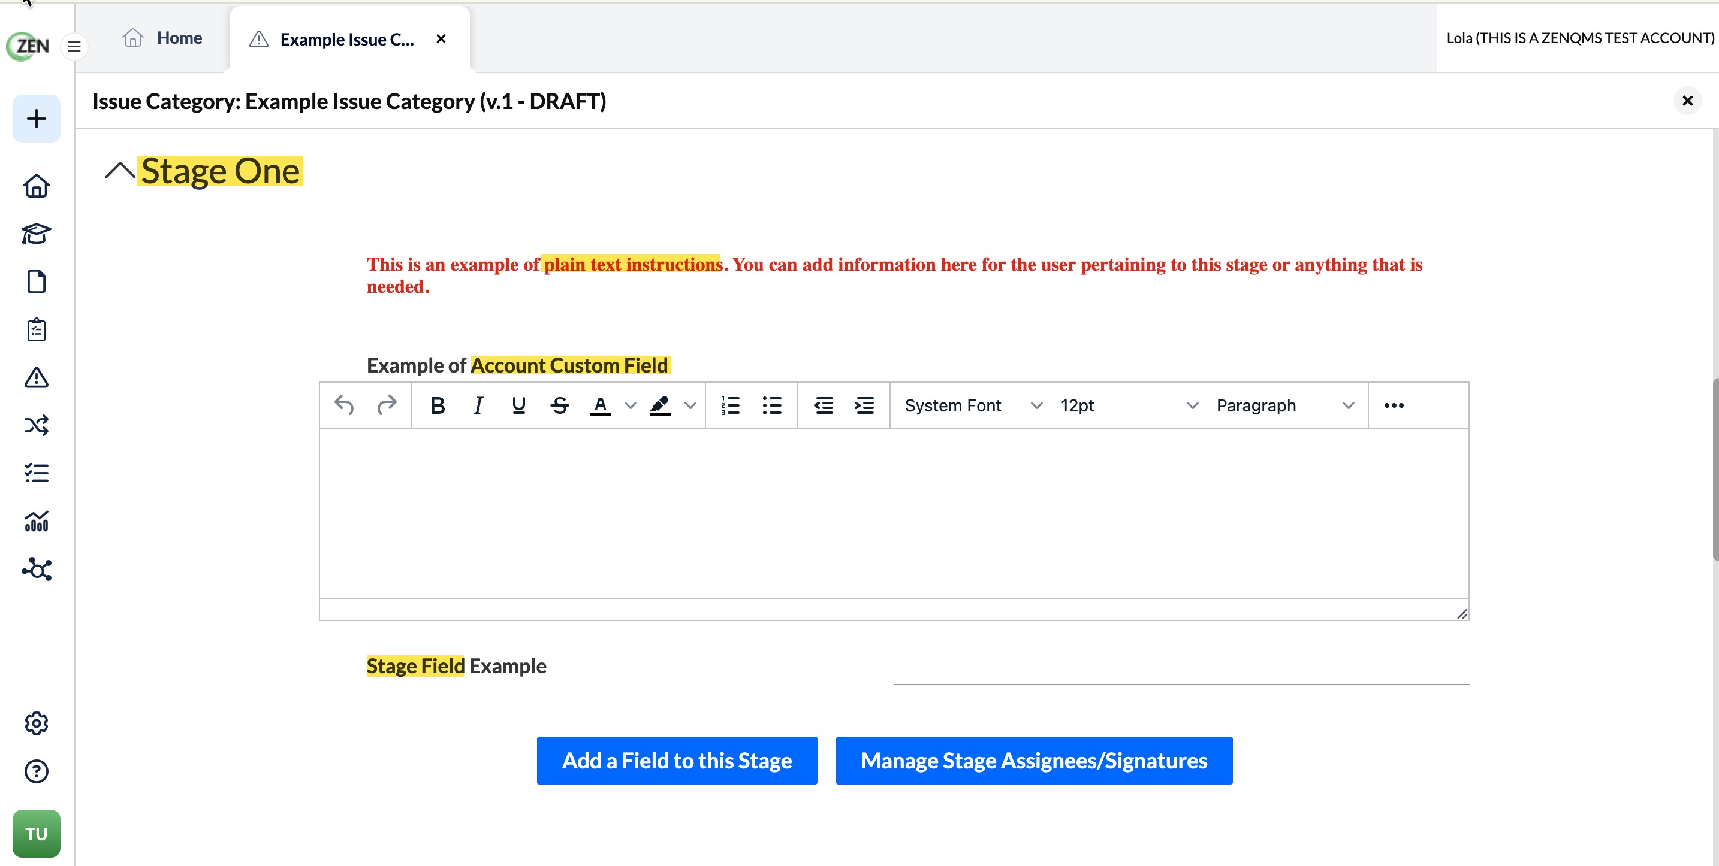Open the help question mark icon
Screen dimensions: 1719x866
point(37,771)
